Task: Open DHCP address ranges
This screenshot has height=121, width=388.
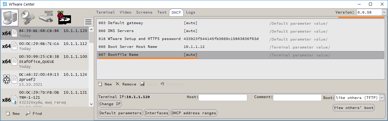Action: (x=194, y=113)
